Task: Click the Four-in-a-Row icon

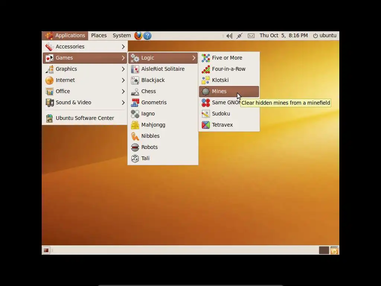Action: click(205, 69)
